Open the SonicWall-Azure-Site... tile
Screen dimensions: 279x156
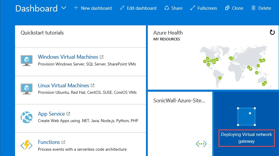tap(180, 124)
